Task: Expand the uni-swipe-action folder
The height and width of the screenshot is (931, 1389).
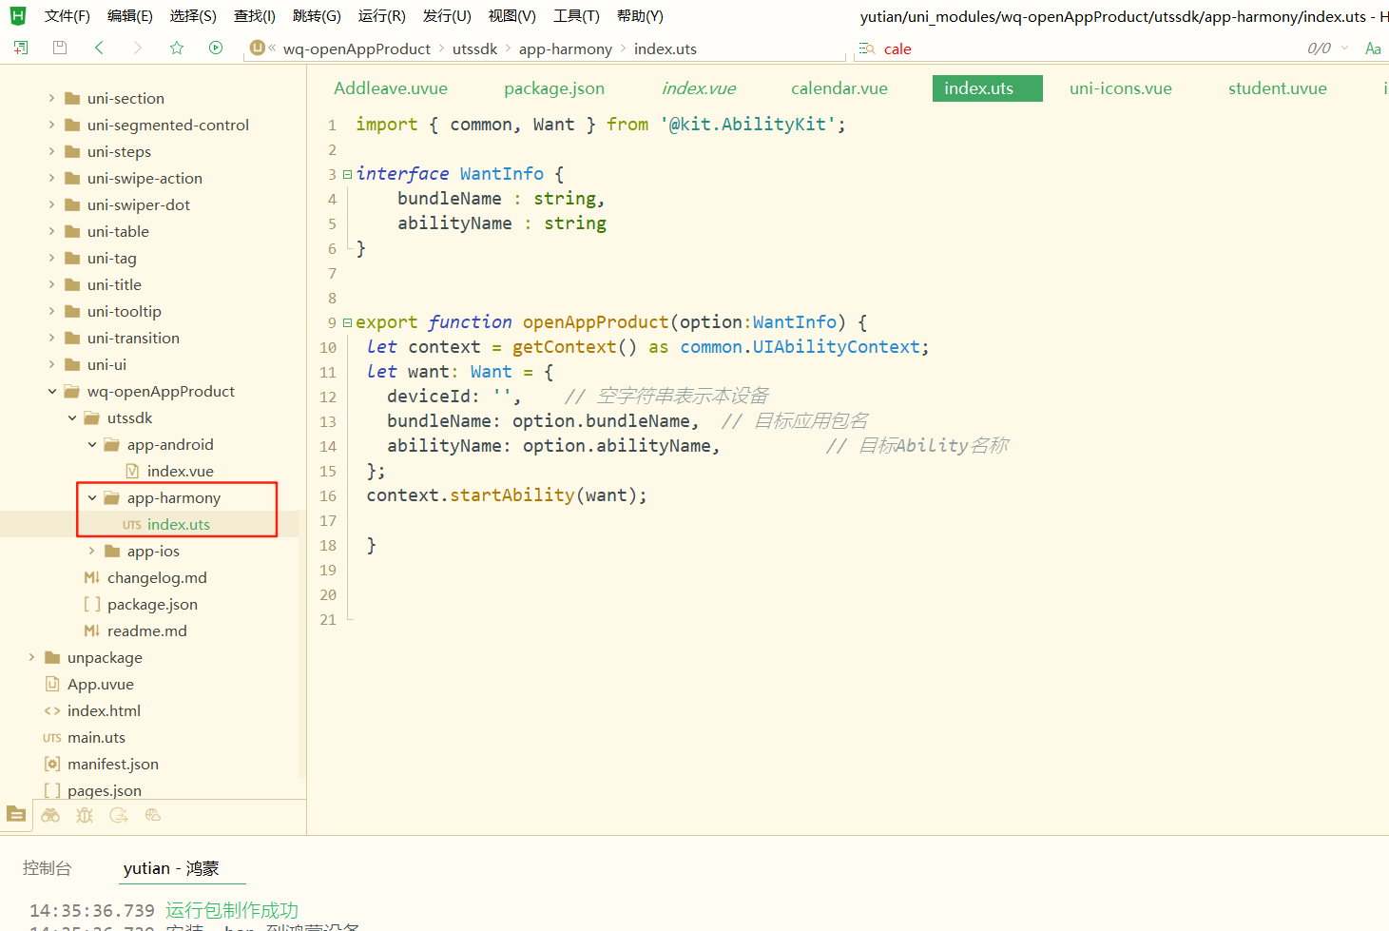Action: coord(51,178)
